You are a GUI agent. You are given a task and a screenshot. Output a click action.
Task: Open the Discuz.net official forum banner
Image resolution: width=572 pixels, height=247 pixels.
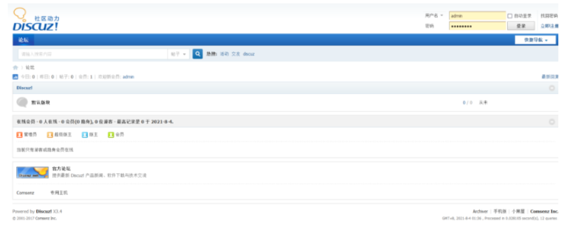32,172
